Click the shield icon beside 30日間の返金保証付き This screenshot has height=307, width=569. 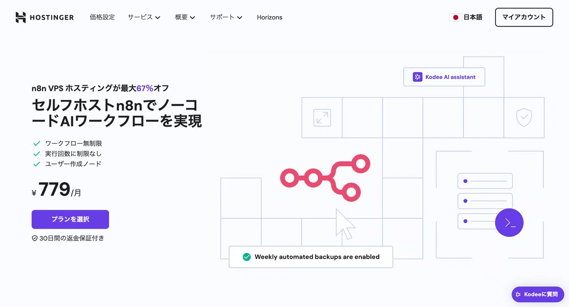coord(35,238)
